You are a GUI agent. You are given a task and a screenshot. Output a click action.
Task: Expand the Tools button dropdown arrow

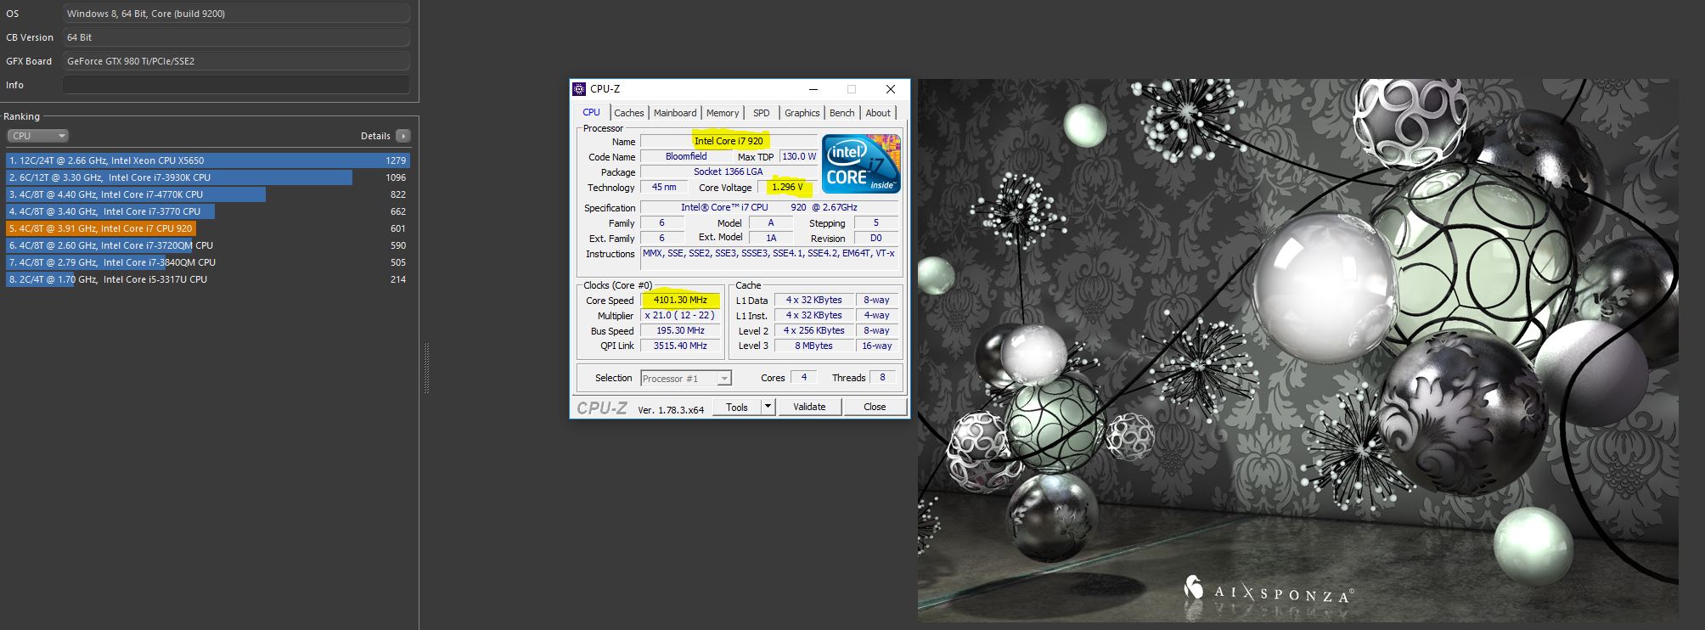tap(768, 407)
